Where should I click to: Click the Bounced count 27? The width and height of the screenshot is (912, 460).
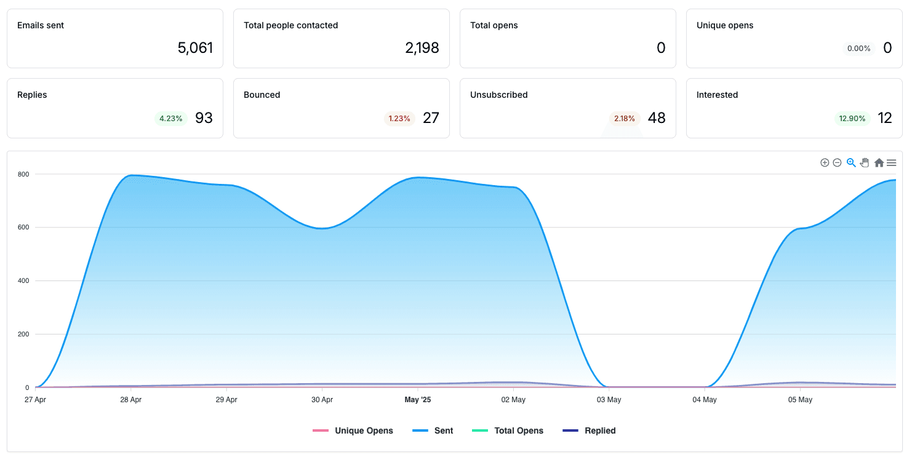[x=431, y=118]
